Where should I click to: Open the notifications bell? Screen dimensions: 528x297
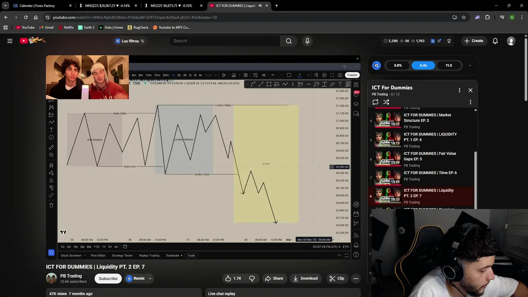tap(495, 41)
